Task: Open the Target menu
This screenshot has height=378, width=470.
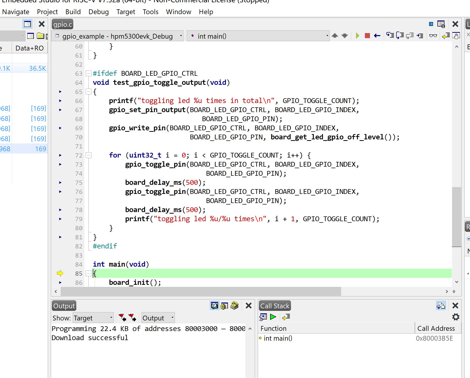Action: click(x=126, y=12)
